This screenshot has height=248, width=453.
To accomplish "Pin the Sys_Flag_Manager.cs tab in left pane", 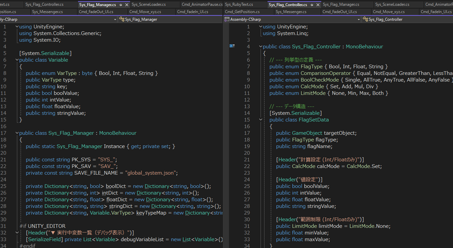I will [121, 5].
